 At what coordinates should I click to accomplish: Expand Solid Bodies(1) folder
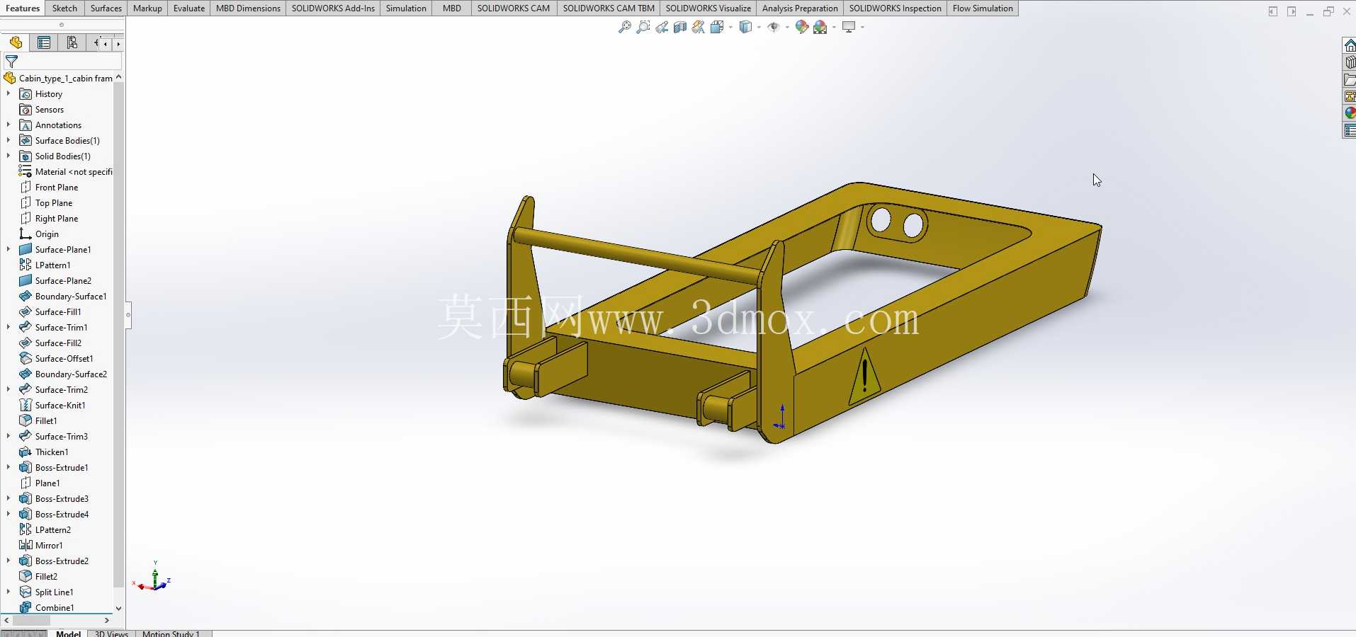pos(9,156)
